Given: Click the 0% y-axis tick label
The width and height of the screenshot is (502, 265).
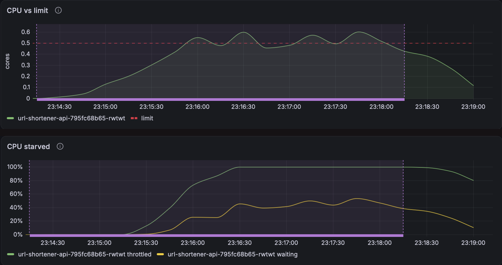Looking at the screenshot, I should pos(18,235).
